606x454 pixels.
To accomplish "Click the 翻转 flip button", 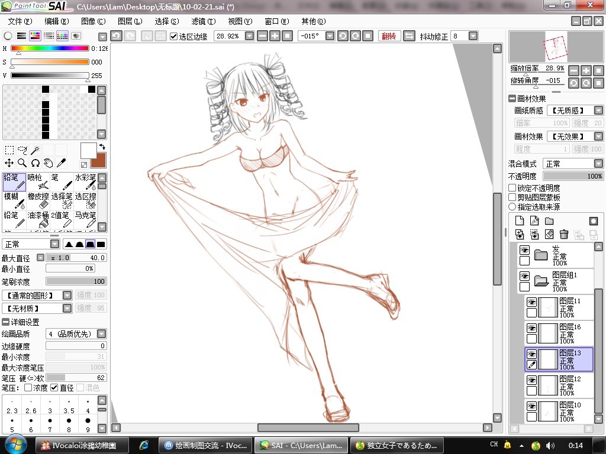I will [389, 36].
